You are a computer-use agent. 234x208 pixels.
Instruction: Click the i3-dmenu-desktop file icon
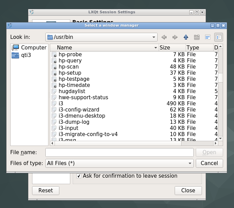(x=54, y=116)
